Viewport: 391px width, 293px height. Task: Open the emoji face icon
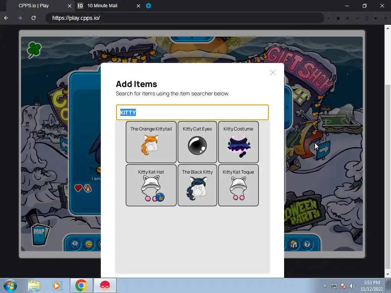pyautogui.click(x=89, y=244)
